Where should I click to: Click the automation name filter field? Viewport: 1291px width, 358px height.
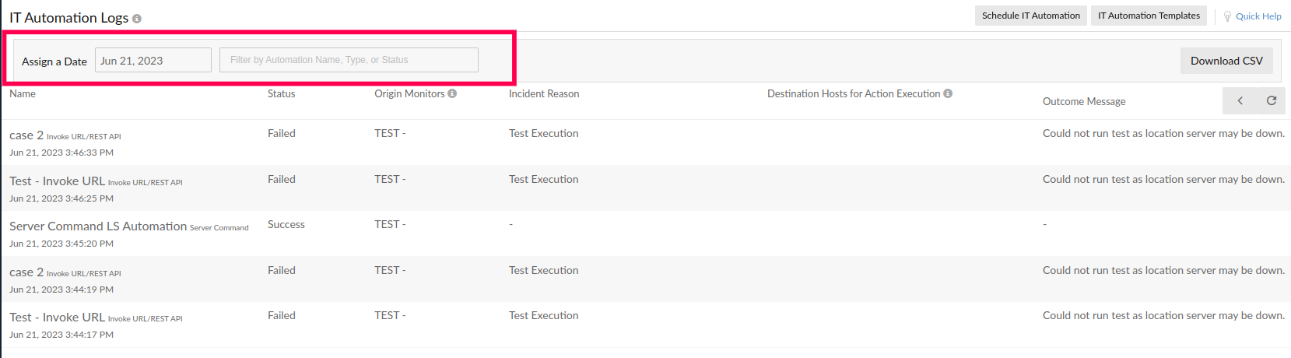(349, 60)
